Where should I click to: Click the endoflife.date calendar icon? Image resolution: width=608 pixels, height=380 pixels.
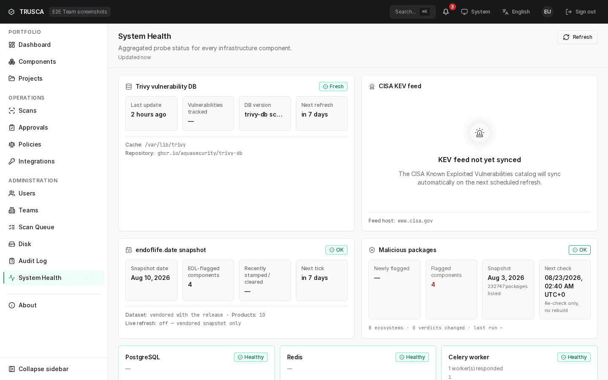click(x=129, y=250)
